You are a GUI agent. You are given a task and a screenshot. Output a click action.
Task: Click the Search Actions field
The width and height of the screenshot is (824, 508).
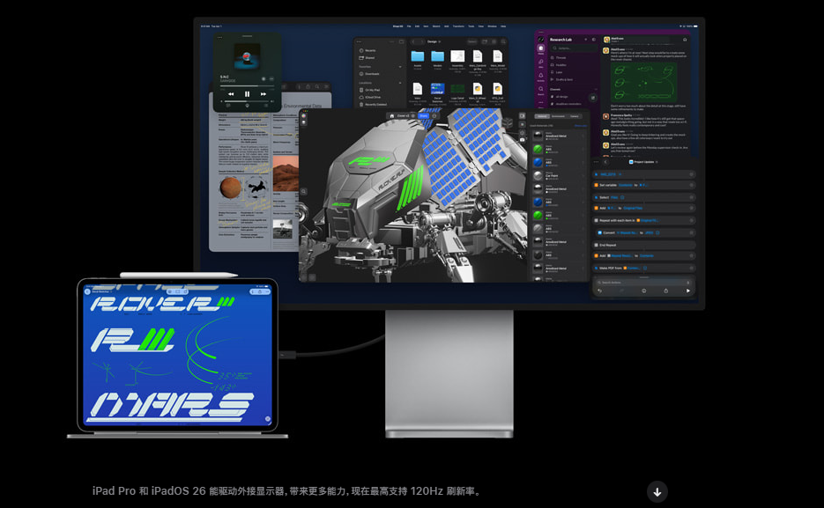[643, 283]
